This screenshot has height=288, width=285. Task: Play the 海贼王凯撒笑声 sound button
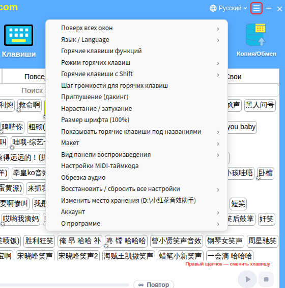128,255
